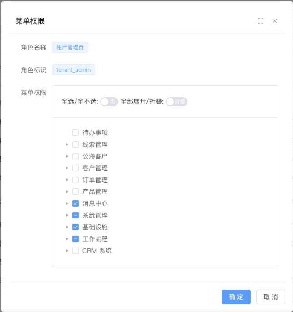Click the 确定 confirm button
Viewport: 293px width, 312px height.
coord(236,297)
